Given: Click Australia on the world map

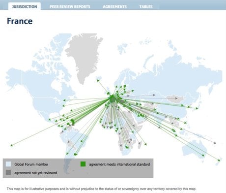Looking at the screenshot, I should click(x=195, y=149).
